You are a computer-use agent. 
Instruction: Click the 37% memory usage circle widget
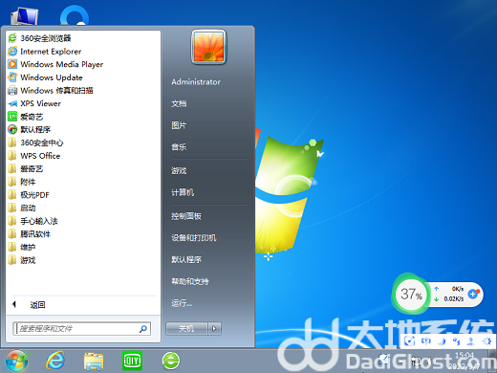pos(411,294)
